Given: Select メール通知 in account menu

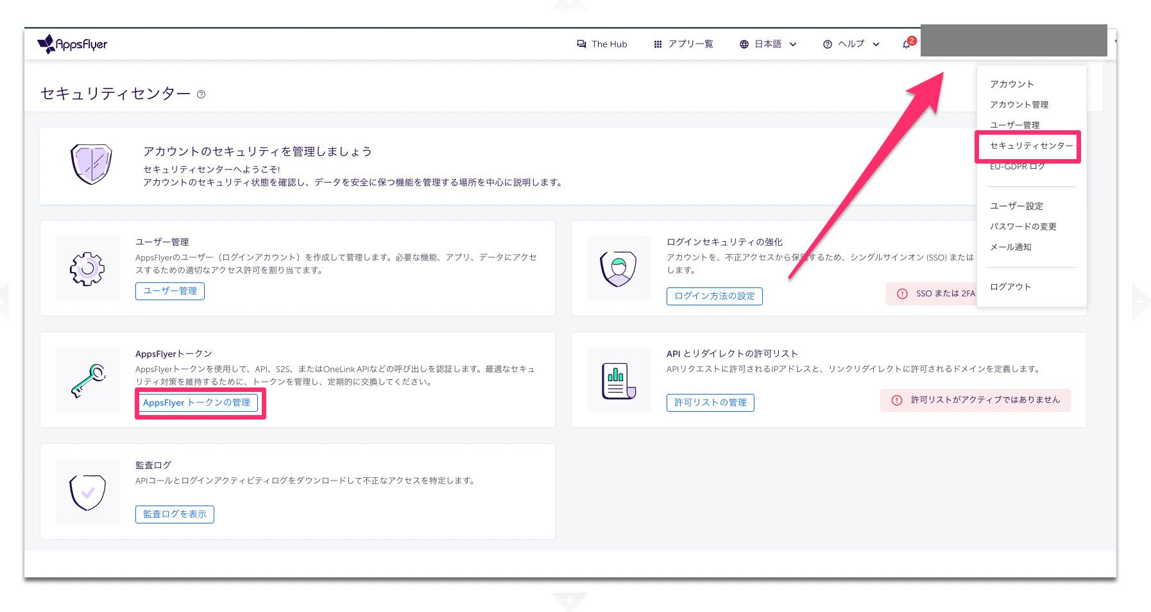Looking at the screenshot, I should click(1010, 247).
